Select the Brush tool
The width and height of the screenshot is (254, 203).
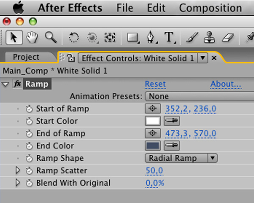pyautogui.click(x=191, y=38)
